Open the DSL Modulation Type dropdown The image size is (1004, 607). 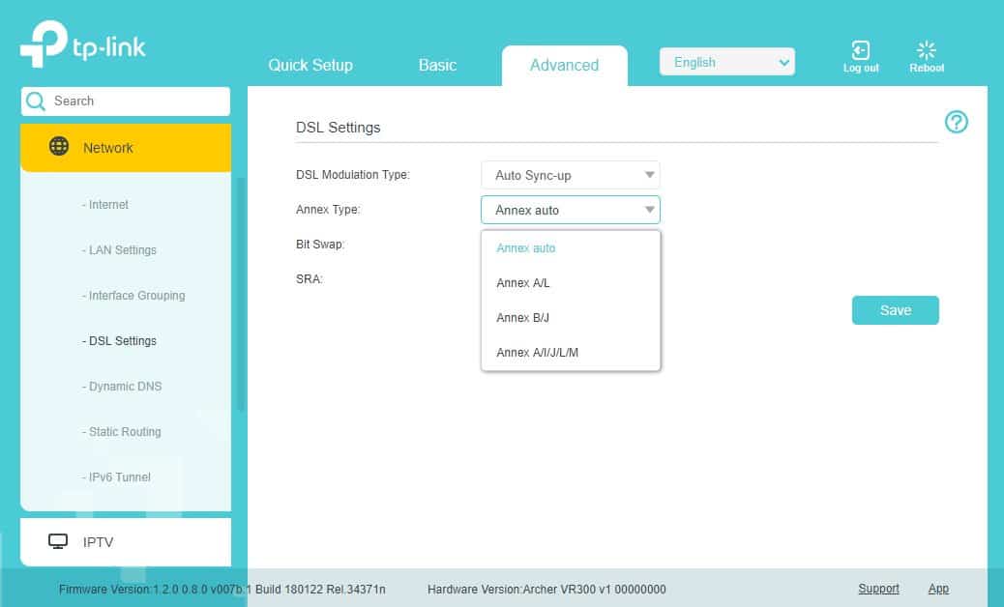point(570,175)
